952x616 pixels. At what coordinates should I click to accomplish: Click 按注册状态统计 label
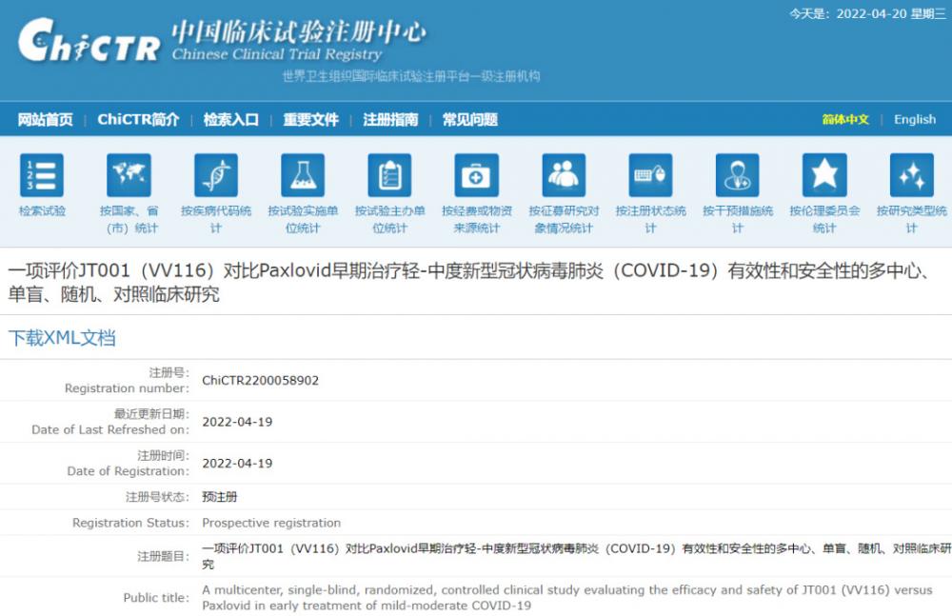click(x=650, y=219)
